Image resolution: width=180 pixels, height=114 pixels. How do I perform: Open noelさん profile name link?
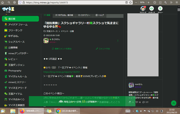point(138,84)
